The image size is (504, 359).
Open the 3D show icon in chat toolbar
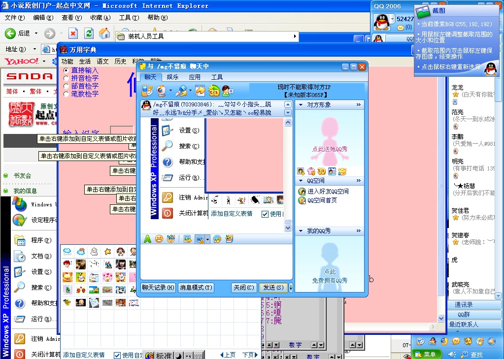[214, 91]
